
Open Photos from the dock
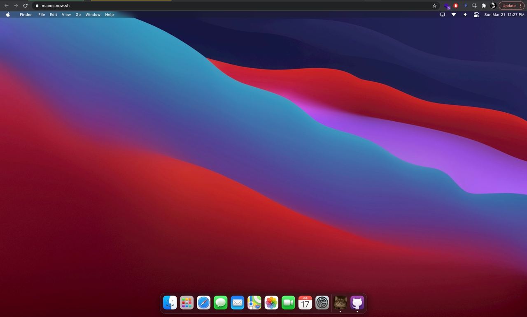271,303
